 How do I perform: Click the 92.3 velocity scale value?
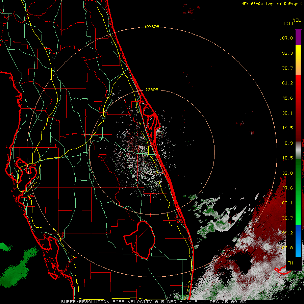287,53
